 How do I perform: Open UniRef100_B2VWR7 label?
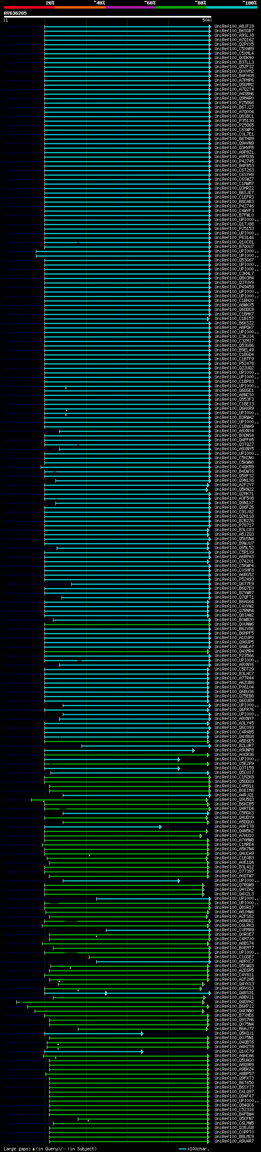(x=234, y=593)
